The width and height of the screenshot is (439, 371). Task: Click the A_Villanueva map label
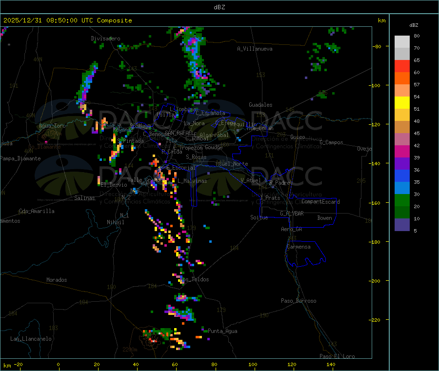(x=255, y=49)
